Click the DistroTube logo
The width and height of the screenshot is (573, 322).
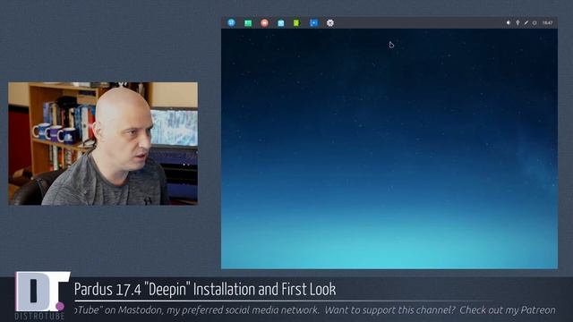pos(42,296)
